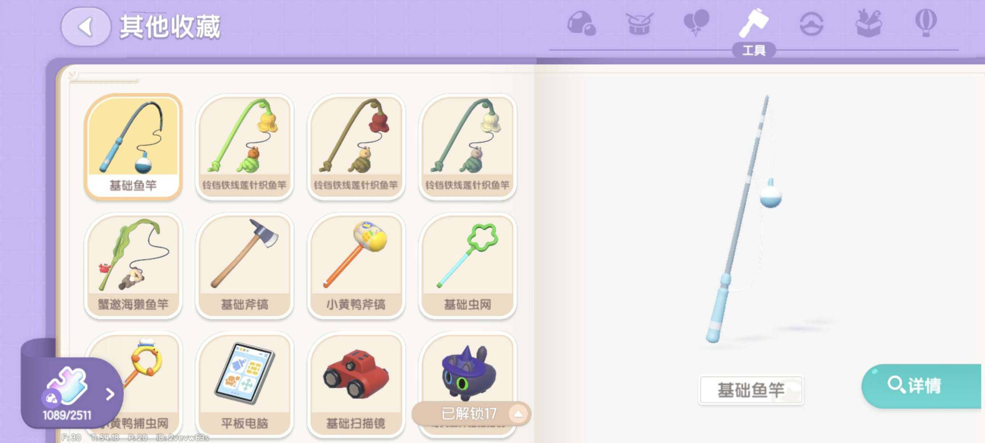985x443 pixels.
Task: Select the yellow-flower 铃铛铁线莲针织鱼竿 card
Action: 245,147
